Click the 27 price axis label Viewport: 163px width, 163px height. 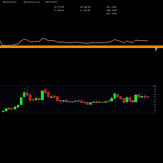[x=155, y=102]
